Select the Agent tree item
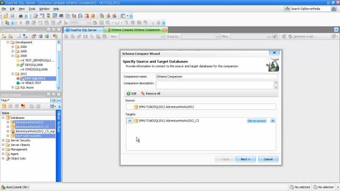340x191 pixels. tap(14, 154)
